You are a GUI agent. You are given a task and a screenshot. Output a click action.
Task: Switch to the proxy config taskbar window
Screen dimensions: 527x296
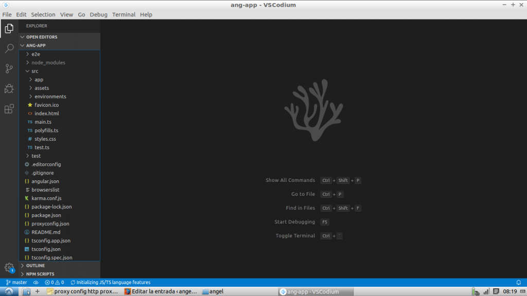tap(83, 292)
